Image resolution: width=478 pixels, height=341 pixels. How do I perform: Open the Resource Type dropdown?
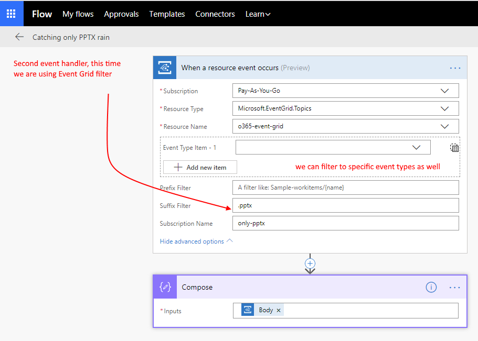[x=444, y=108]
